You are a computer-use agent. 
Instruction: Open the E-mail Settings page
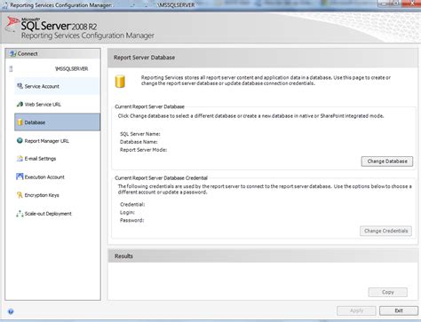tap(57, 159)
